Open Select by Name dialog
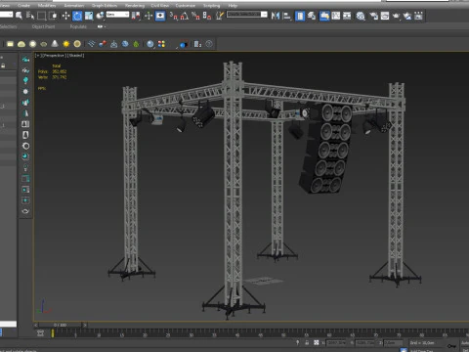The height and width of the screenshot is (352, 469). pos(30,16)
